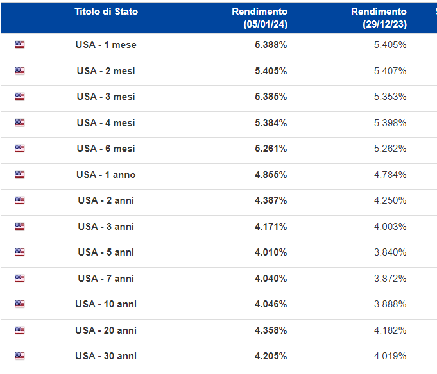
Task: Click the US flag beside USA - 30 anni
Action: pyautogui.click(x=20, y=356)
